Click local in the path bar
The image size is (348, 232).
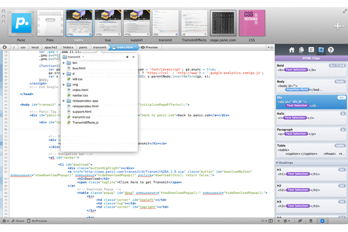click(35, 47)
